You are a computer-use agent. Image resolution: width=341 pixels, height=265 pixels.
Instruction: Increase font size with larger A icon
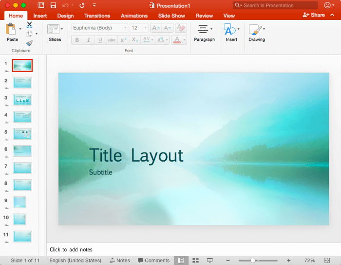(156, 28)
